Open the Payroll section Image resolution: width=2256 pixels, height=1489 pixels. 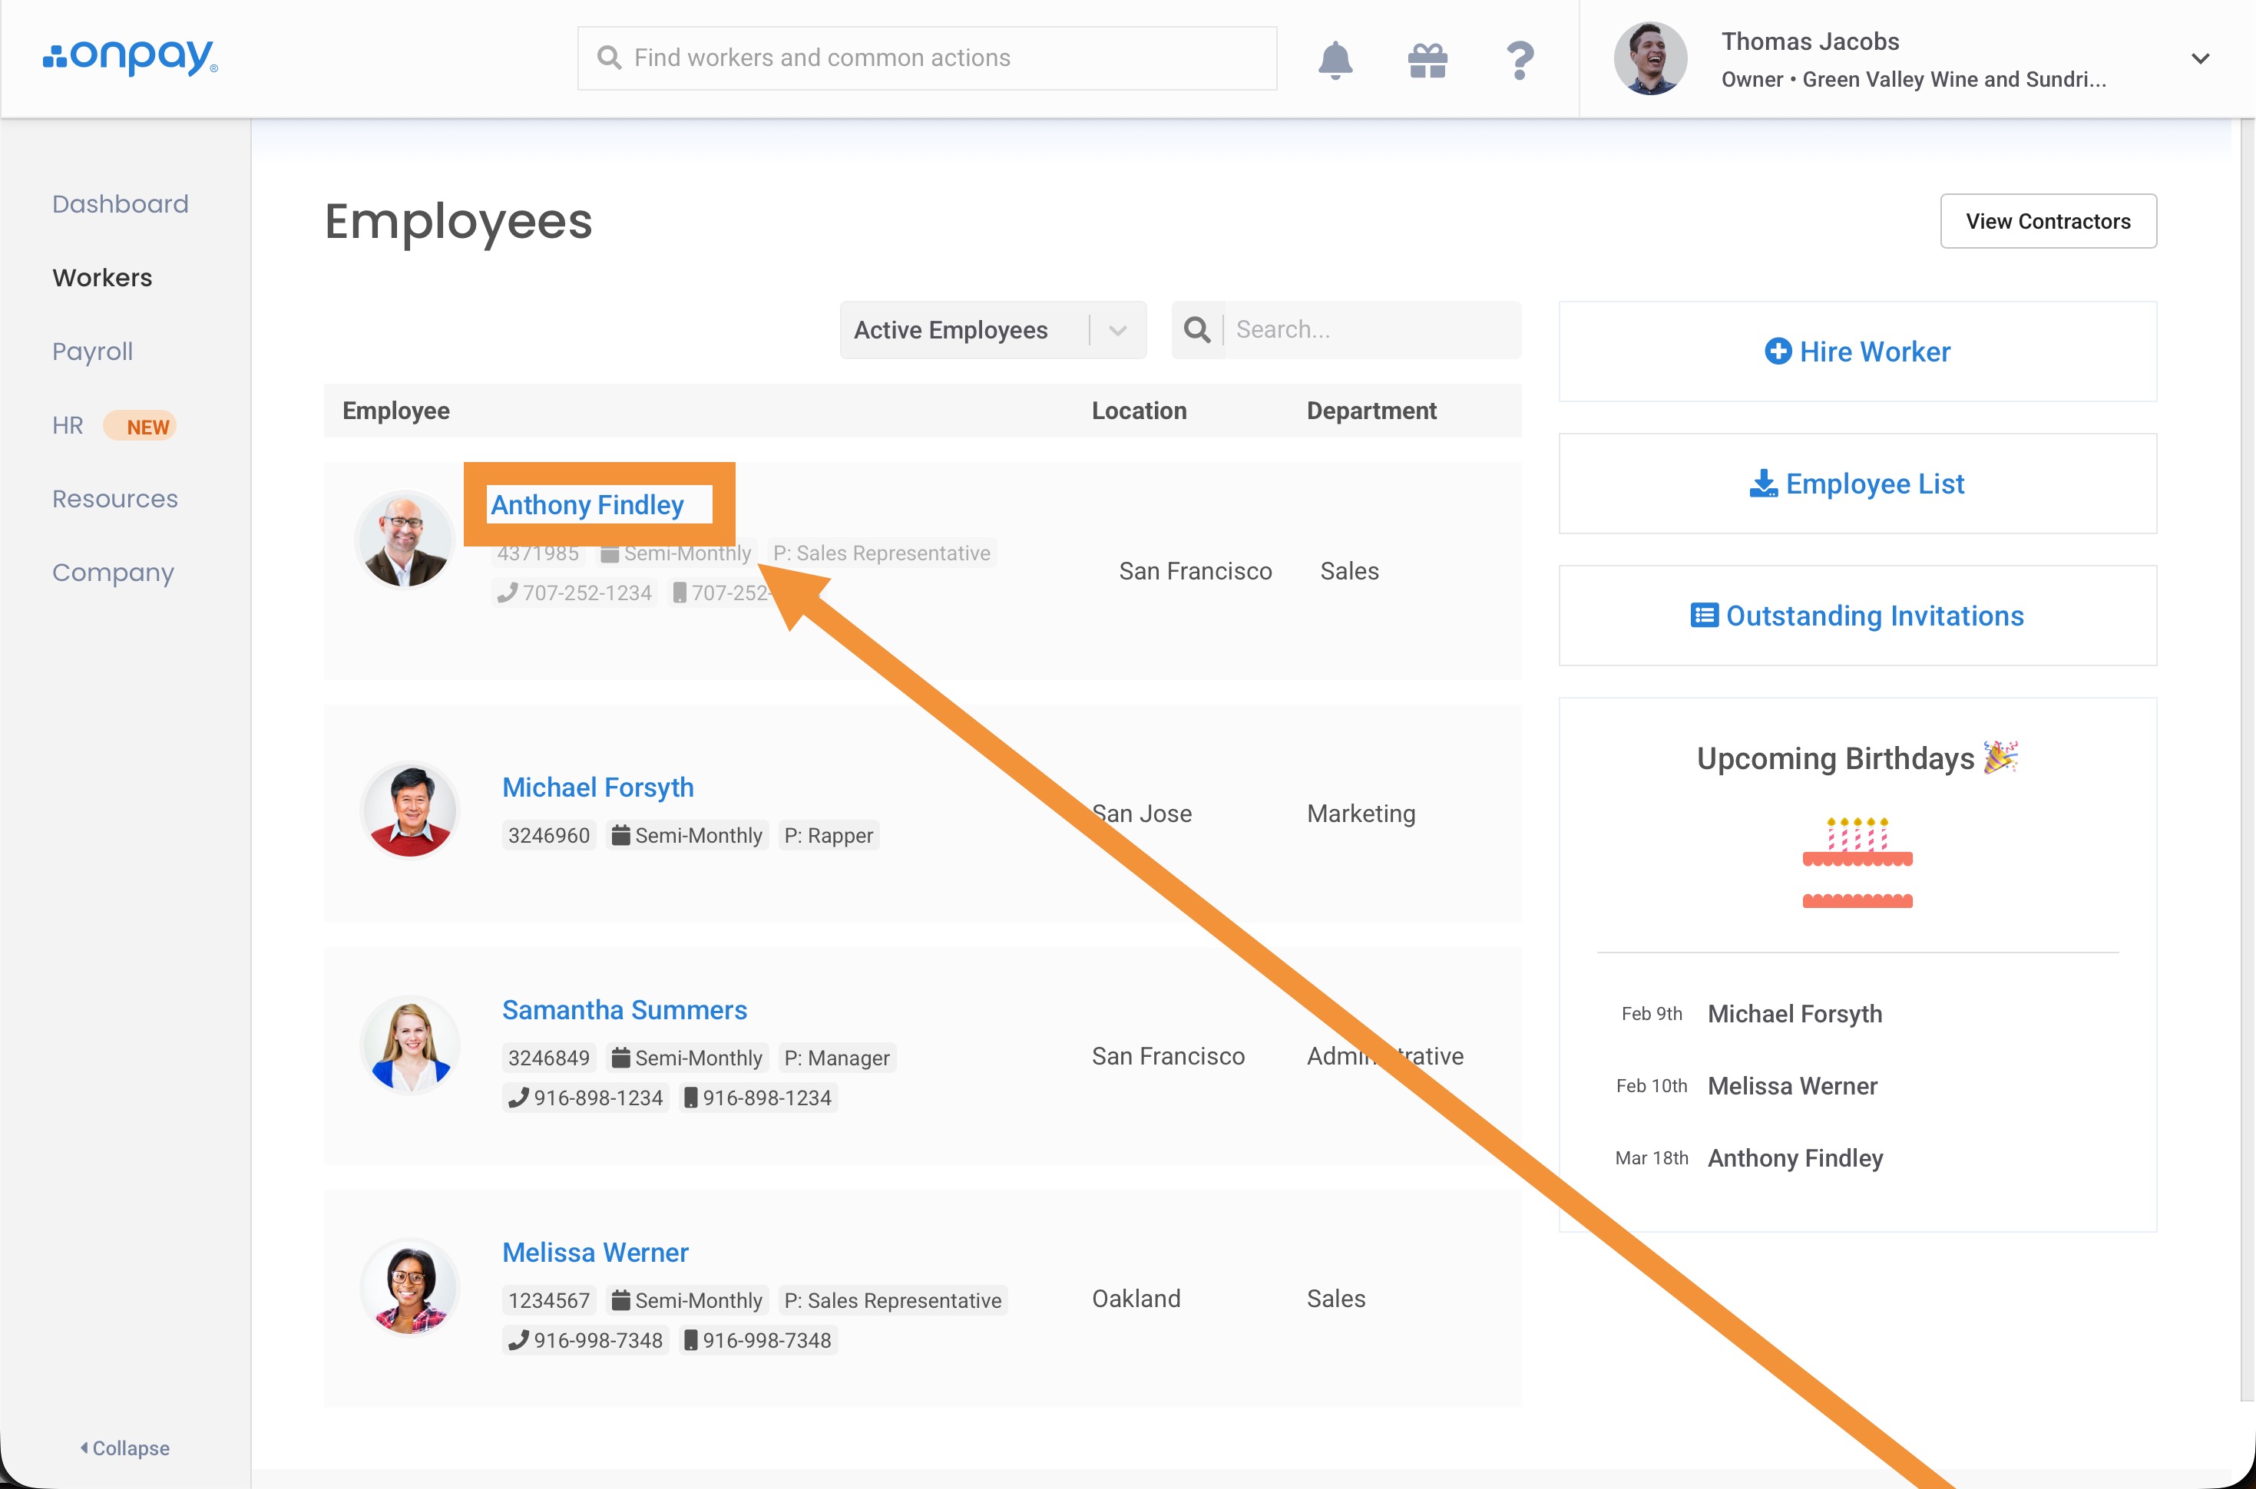(92, 352)
